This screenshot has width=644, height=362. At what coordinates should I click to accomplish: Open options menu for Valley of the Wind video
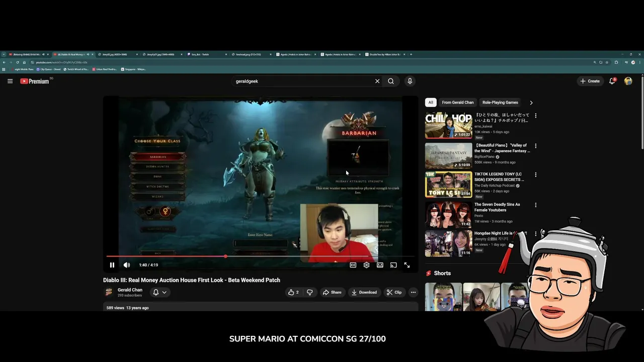point(535,146)
